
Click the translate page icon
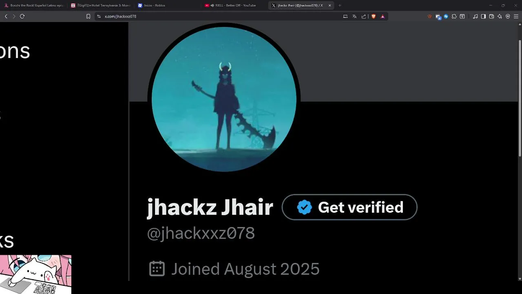pos(354,16)
